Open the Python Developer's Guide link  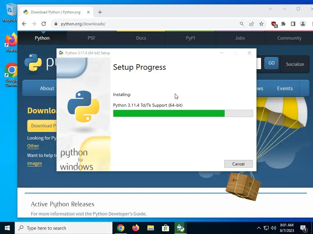tap(119, 214)
